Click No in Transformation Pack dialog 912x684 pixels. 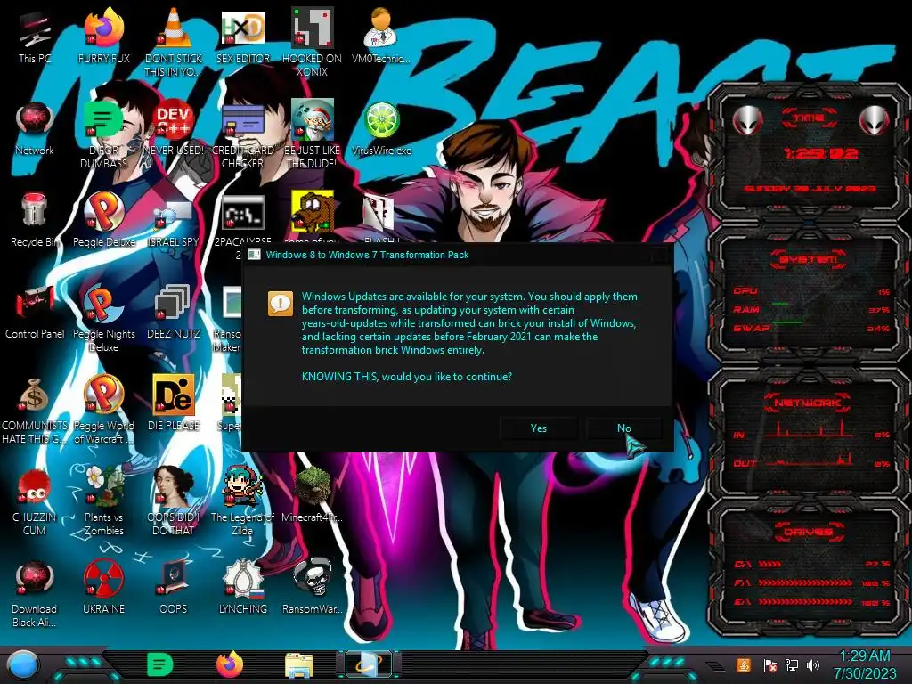624,428
